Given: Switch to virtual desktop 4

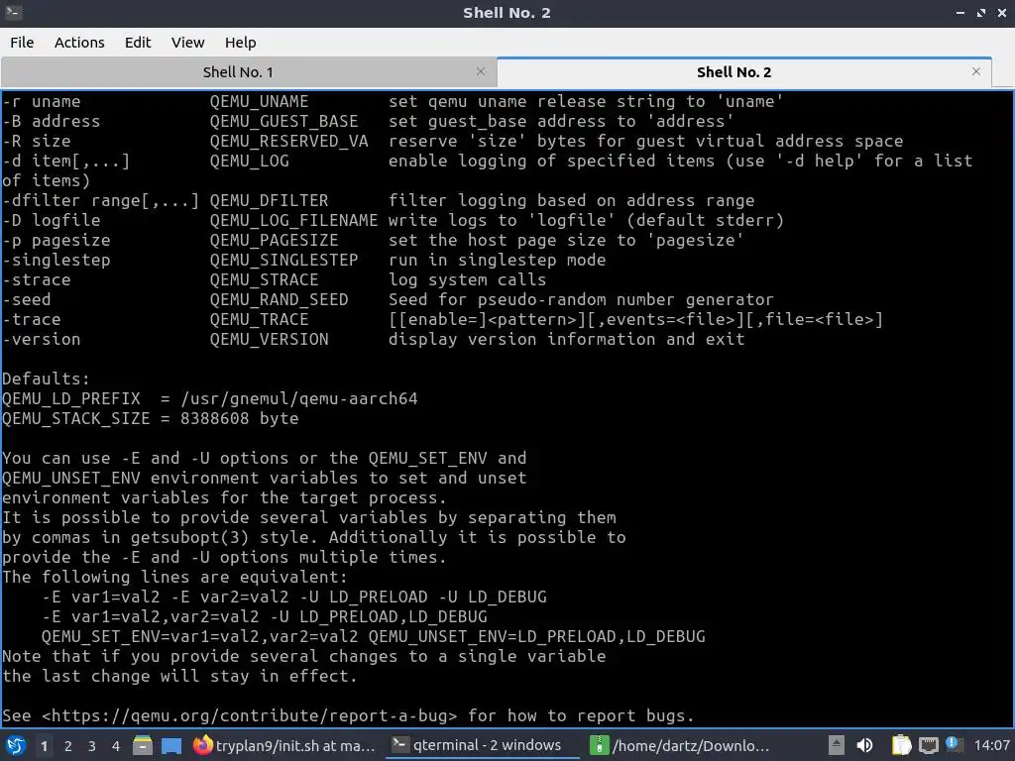Looking at the screenshot, I should pos(116,746).
